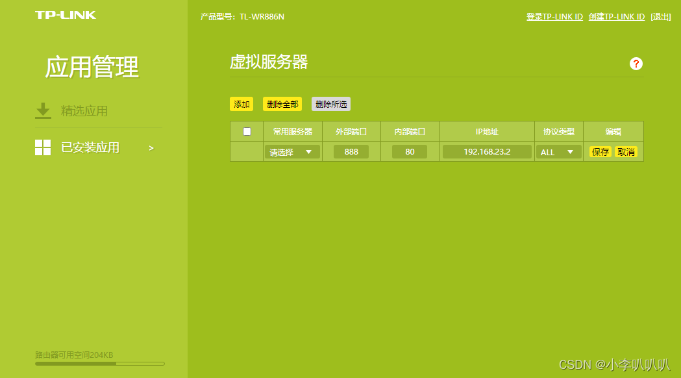
Task: Click the 添加 button to add a rule
Action: click(x=241, y=104)
